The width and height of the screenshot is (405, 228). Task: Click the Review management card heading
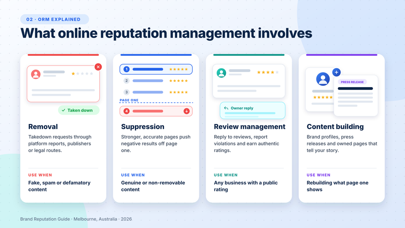coord(250,127)
